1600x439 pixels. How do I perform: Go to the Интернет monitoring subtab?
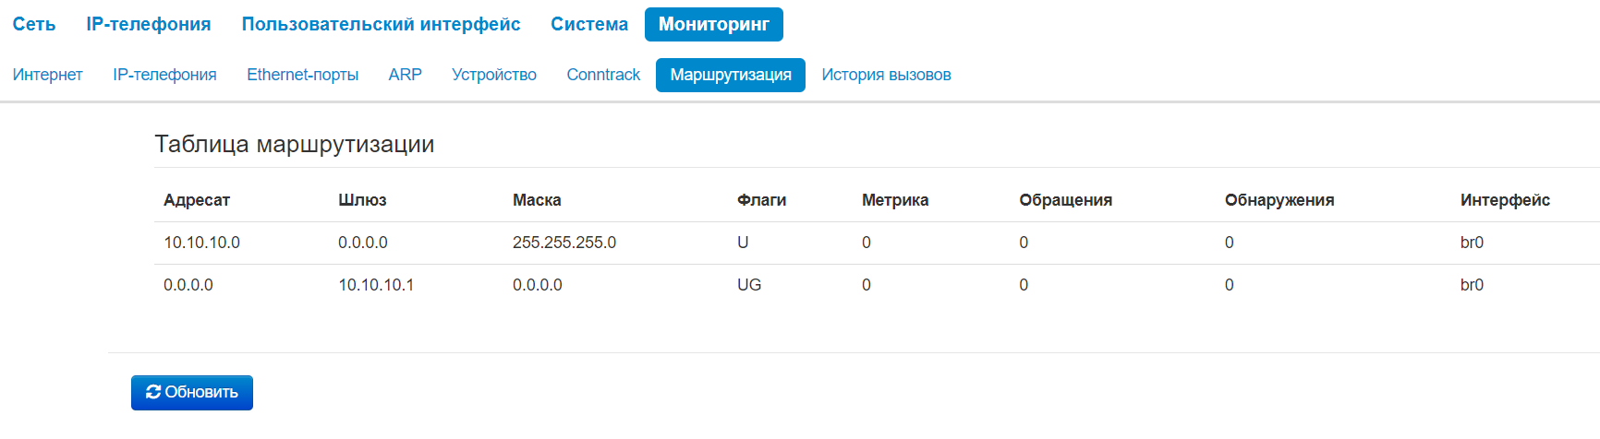(48, 75)
